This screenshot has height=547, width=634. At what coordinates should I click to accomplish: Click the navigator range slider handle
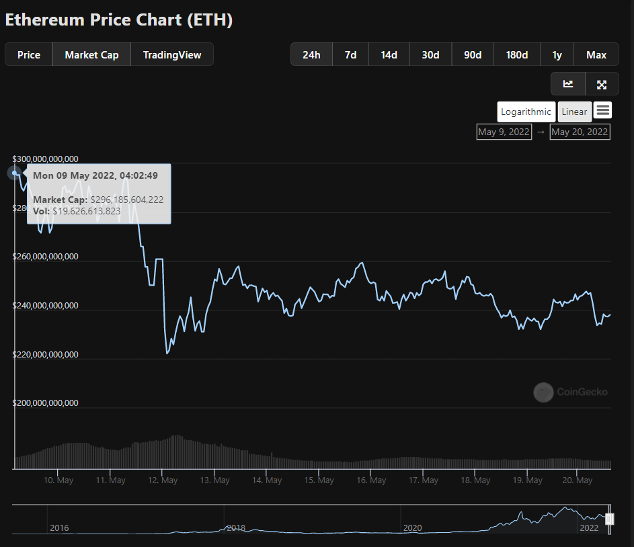610,519
